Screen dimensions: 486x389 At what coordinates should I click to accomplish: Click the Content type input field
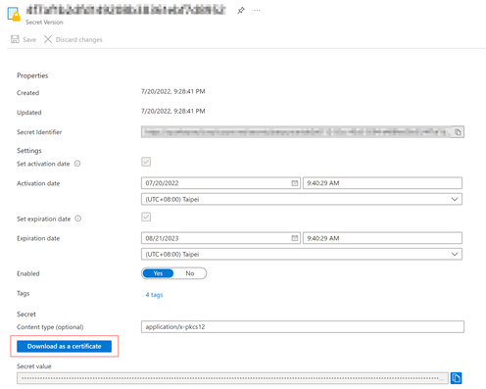click(303, 326)
